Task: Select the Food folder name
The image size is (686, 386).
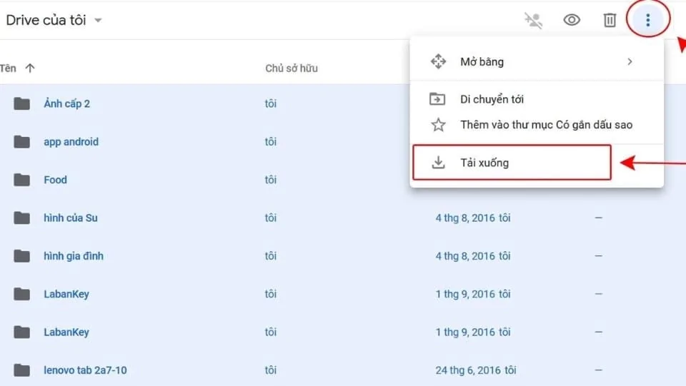Action: (55, 180)
